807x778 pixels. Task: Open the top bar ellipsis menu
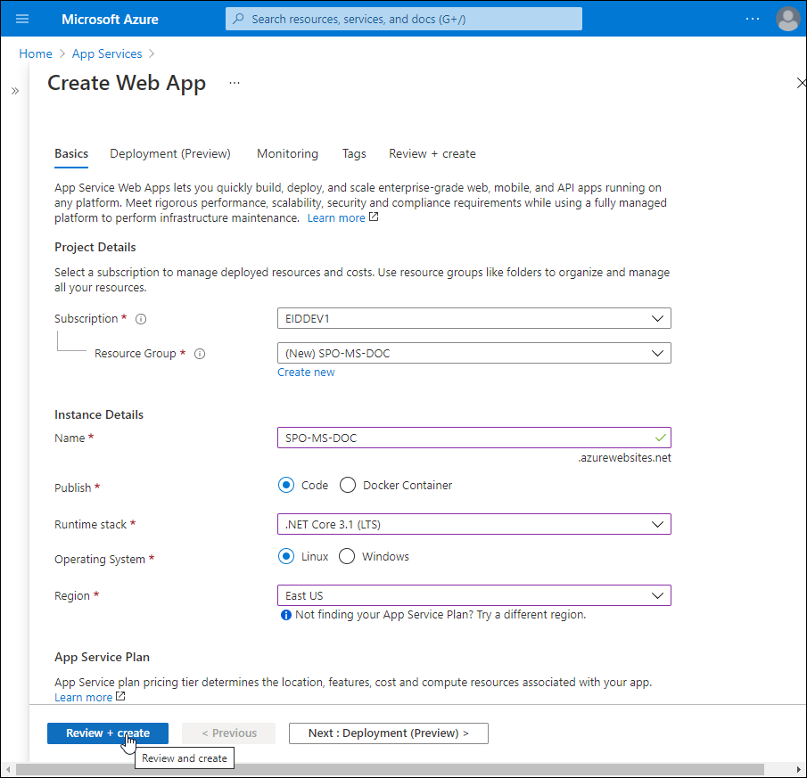[x=753, y=19]
